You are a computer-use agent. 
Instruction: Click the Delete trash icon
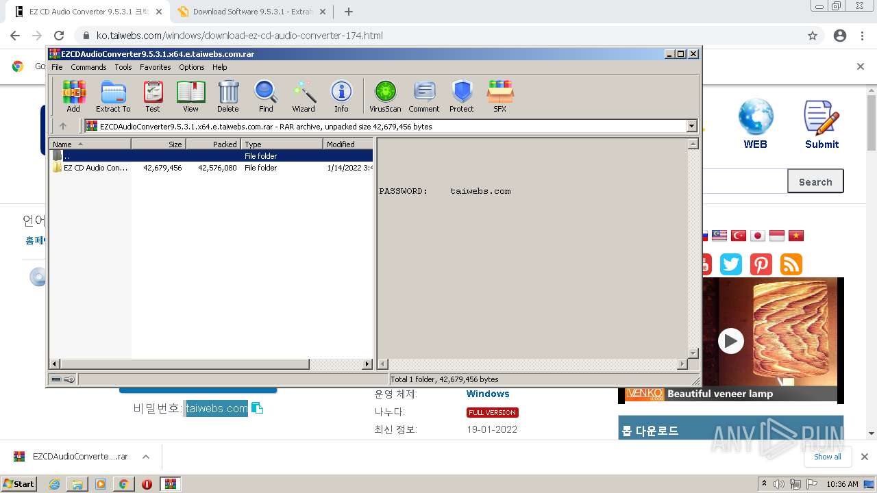[x=228, y=96]
